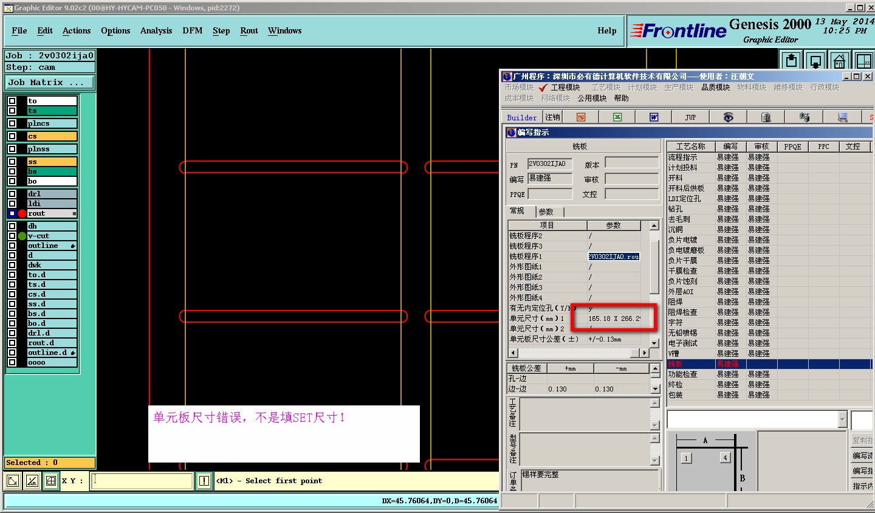Open the 工程模块 module menu
Viewport: 875px width, 513px height.
(565, 88)
